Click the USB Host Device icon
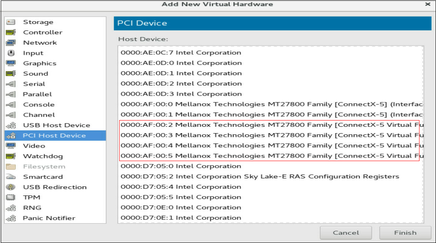The height and width of the screenshot is (243, 436). (x=11, y=125)
